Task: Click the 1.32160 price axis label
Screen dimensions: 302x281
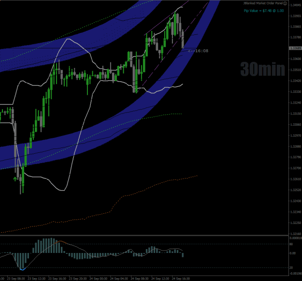Action: pos(296,234)
